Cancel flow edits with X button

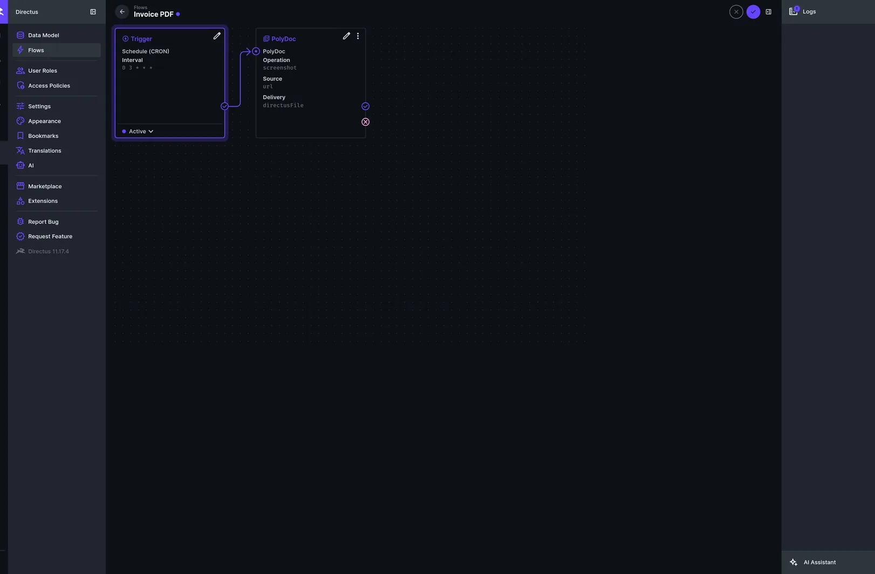pos(736,12)
